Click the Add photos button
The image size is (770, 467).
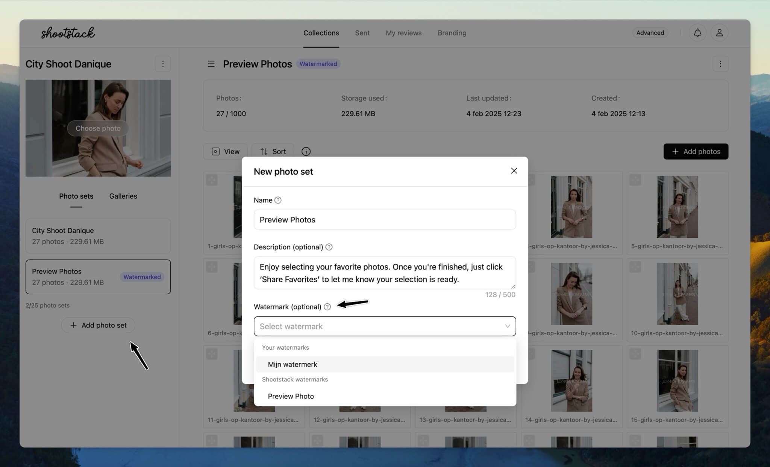click(x=696, y=151)
